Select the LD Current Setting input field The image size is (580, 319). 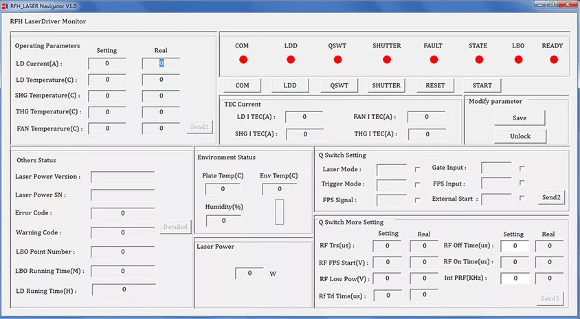(x=107, y=64)
